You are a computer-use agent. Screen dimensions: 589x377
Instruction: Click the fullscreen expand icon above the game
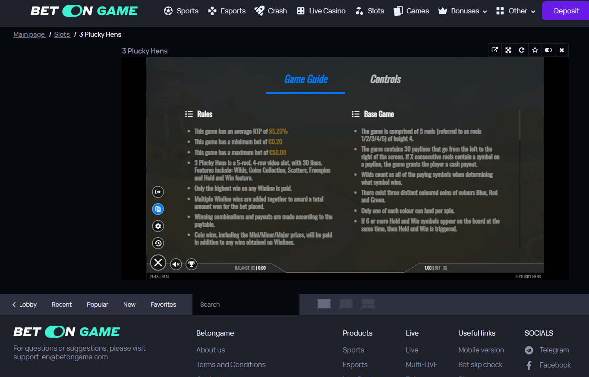(x=508, y=50)
